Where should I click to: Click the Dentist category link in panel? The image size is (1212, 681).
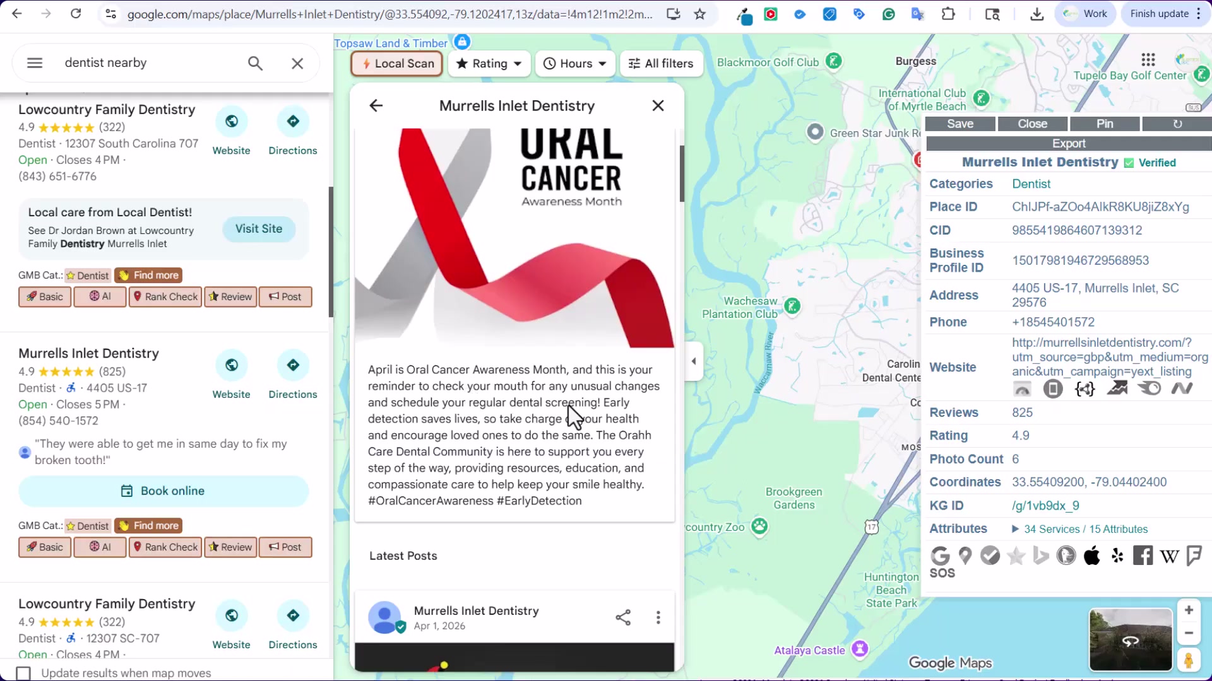pos(1031,184)
